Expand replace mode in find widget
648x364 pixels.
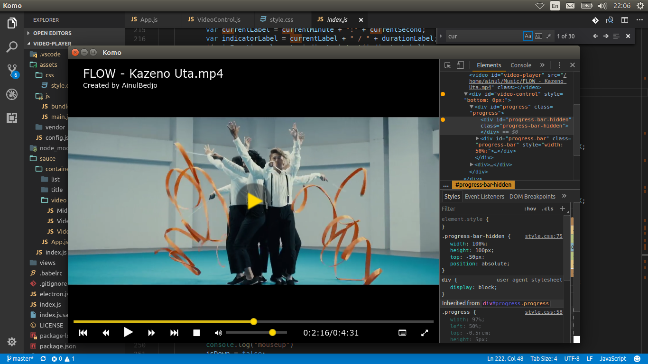coord(441,36)
